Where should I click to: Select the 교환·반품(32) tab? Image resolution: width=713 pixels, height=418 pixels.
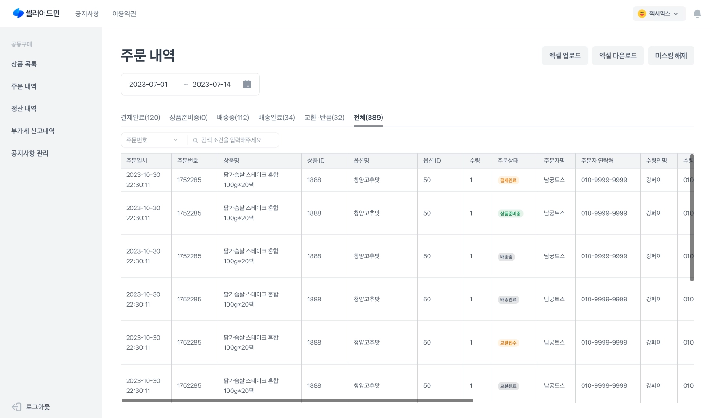click(324, 118)
